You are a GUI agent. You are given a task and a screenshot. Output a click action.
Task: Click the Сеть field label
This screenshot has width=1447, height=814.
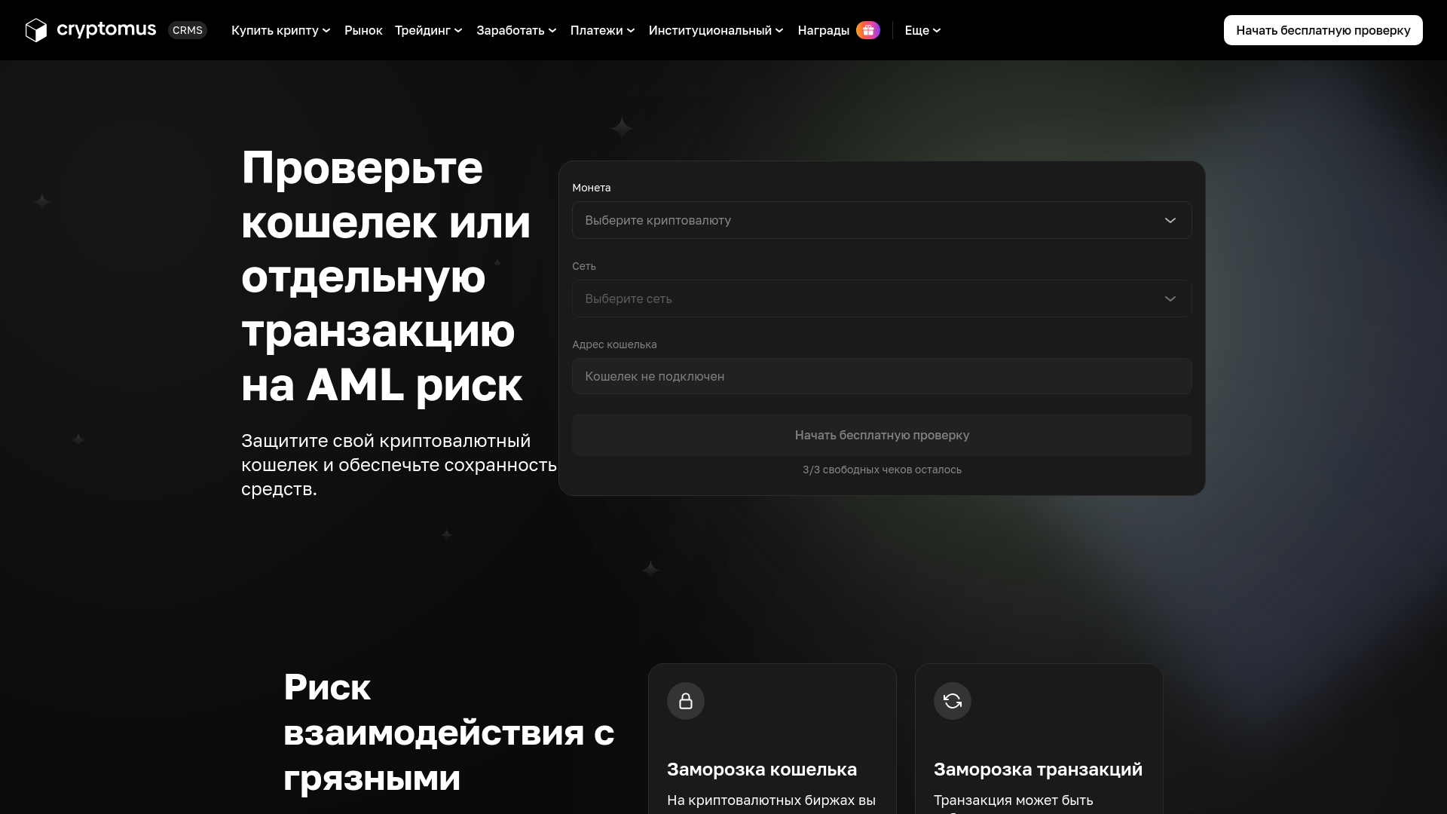(584, 266)
